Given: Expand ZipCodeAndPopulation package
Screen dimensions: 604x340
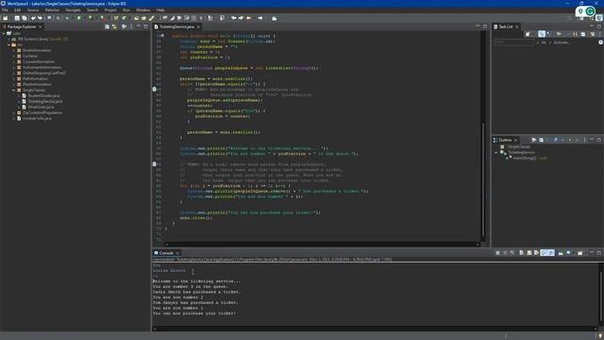Looking at the screenshot, I should coord(14,112).
